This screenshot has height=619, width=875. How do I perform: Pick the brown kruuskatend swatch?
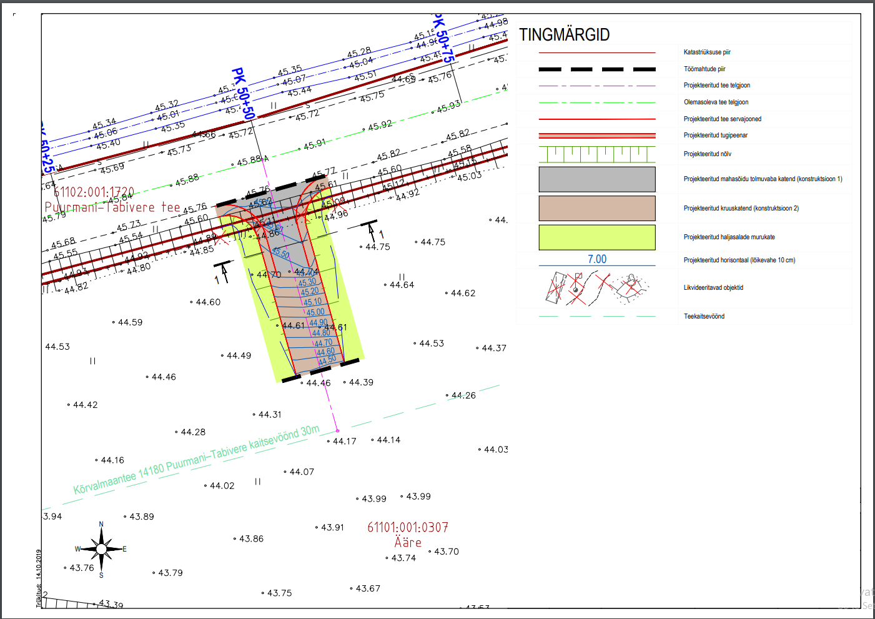(597, 208)
